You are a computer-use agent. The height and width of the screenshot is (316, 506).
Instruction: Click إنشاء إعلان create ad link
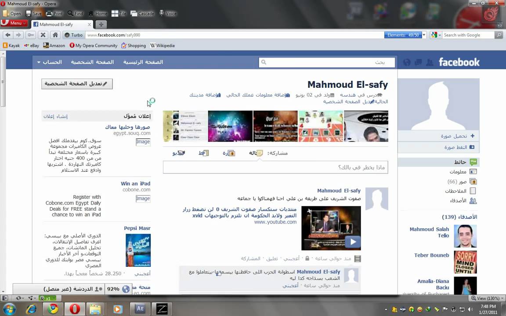55,116
